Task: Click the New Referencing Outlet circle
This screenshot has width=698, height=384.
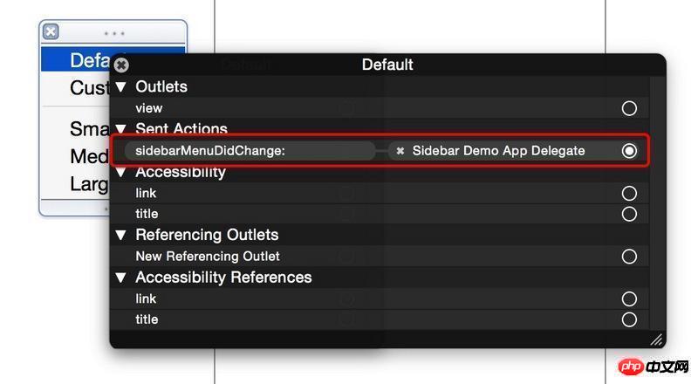Action: click(x=629, y=257)
